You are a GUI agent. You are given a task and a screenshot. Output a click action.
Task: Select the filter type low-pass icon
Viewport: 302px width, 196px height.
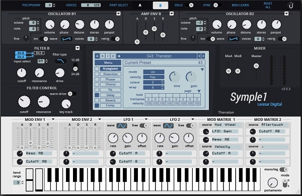point(61,61)
